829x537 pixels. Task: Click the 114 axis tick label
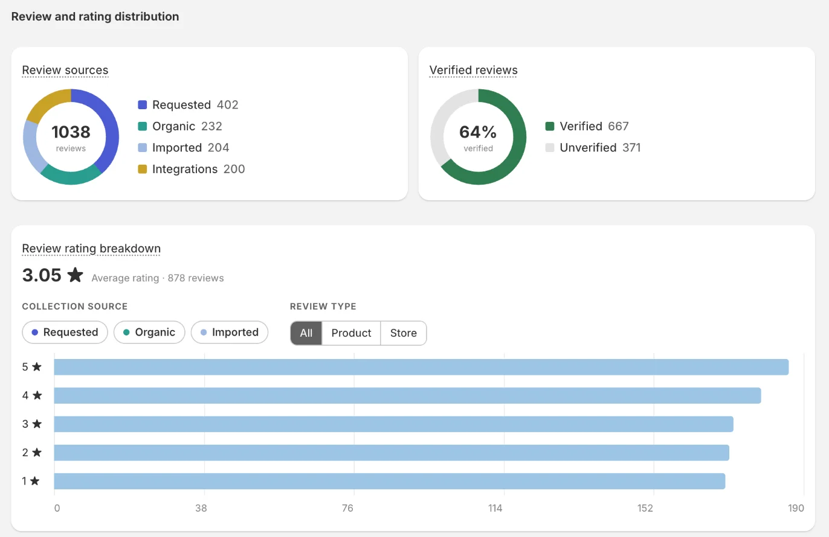tap(495, 508)
